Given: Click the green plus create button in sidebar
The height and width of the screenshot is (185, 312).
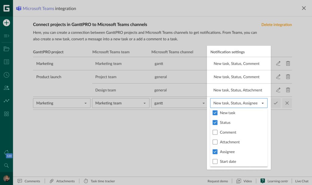Looking at the screenshot, I should 6,23.
